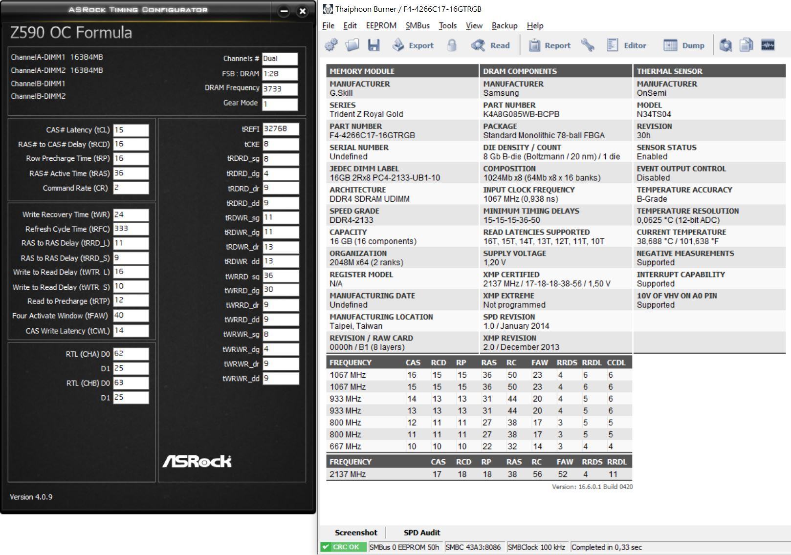Click the tWRWR_dd value field
791x555 pixels.
click(281, 378)
